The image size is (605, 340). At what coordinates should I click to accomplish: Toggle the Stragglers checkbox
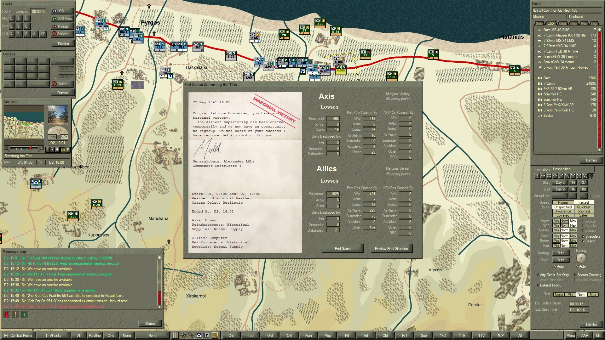pyautogui.click(x=584, y=236)
